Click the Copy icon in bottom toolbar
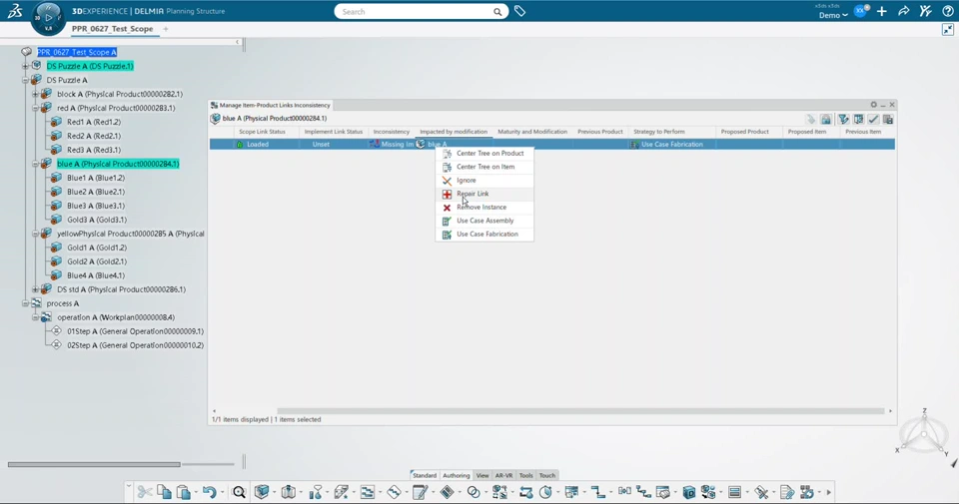The width and height of the screenshot is (959, 504). (164, 492)
